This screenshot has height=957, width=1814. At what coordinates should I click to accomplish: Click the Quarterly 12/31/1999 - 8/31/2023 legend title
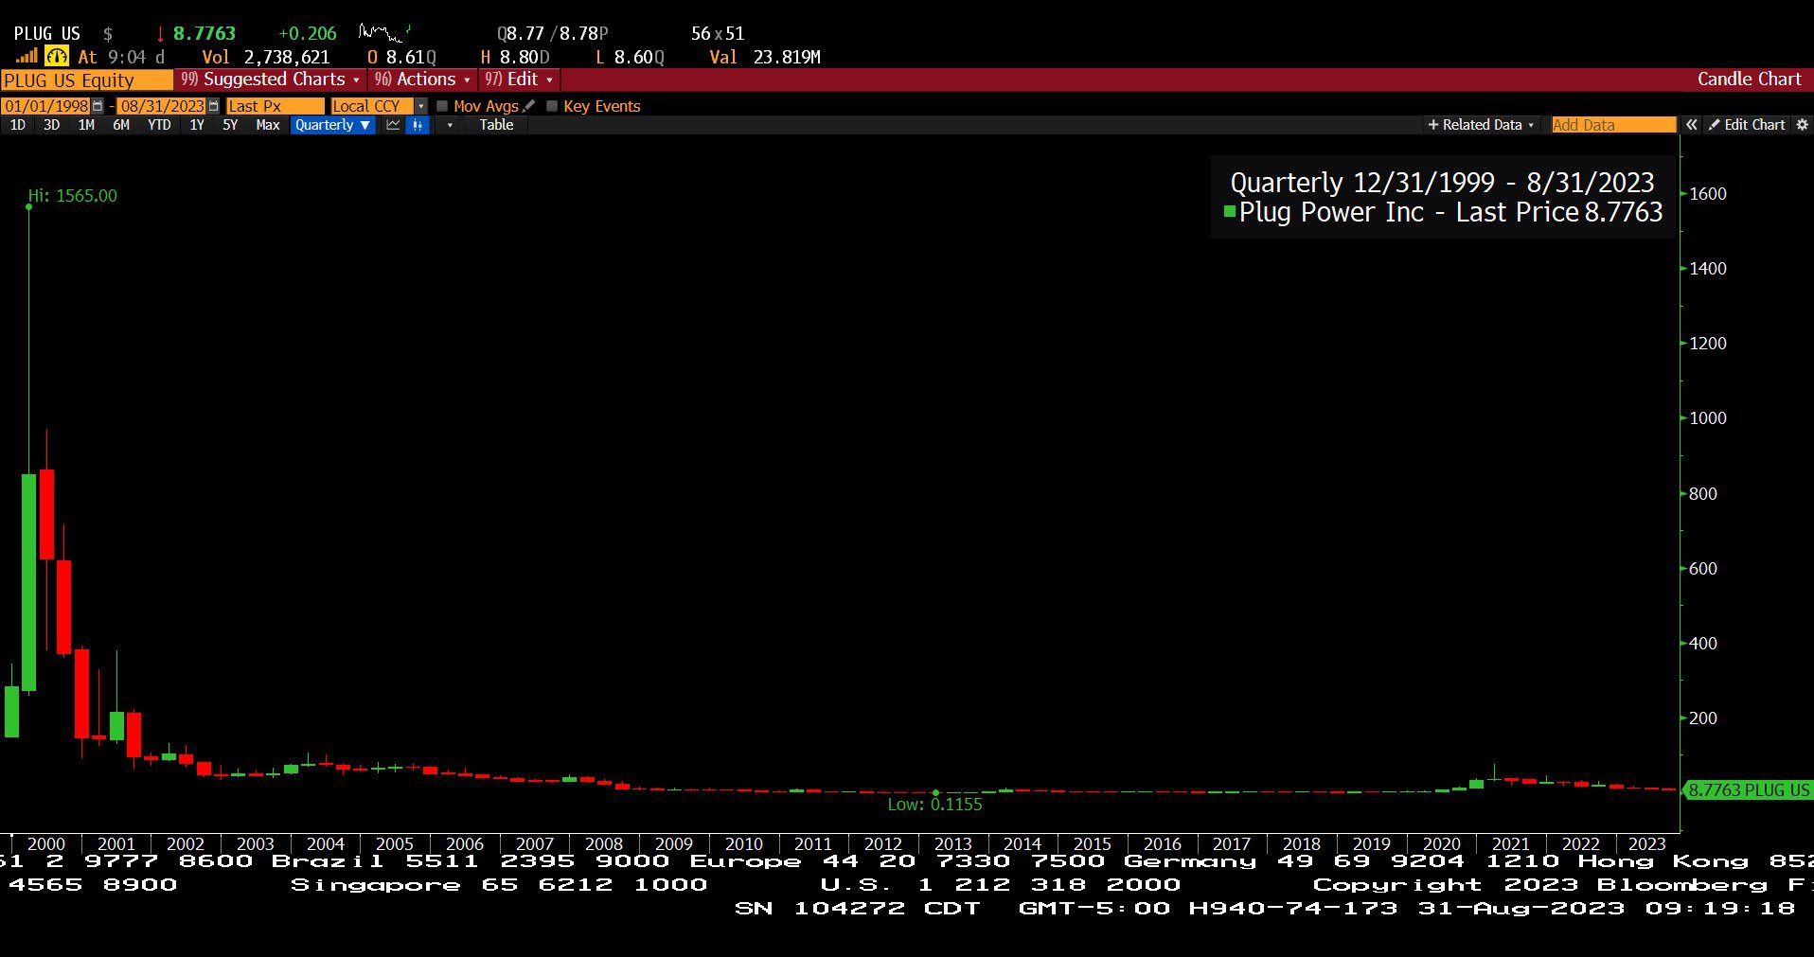[x=1442, y=182]
